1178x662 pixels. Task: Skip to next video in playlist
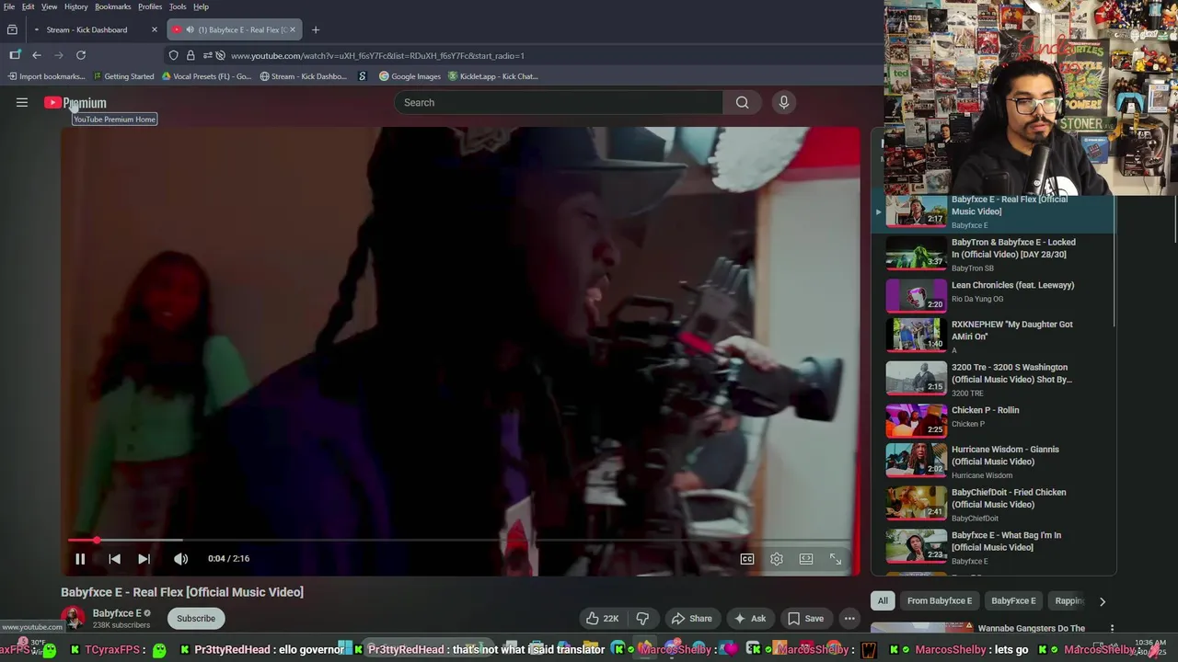pos(144,558)
